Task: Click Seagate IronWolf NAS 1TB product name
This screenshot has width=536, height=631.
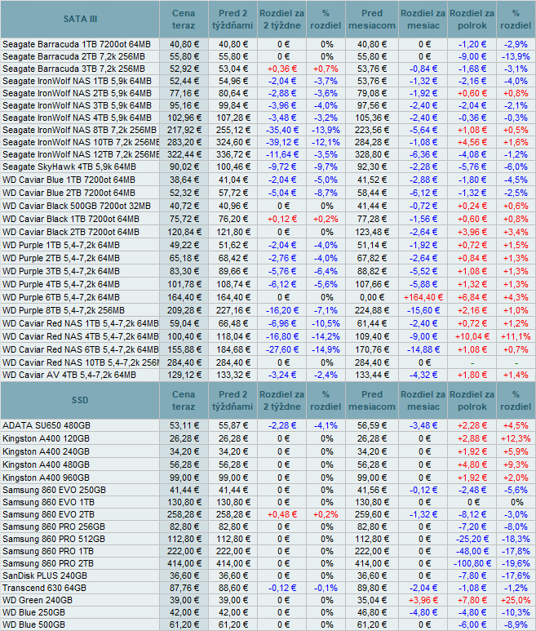Action: (x=77, y=81)
